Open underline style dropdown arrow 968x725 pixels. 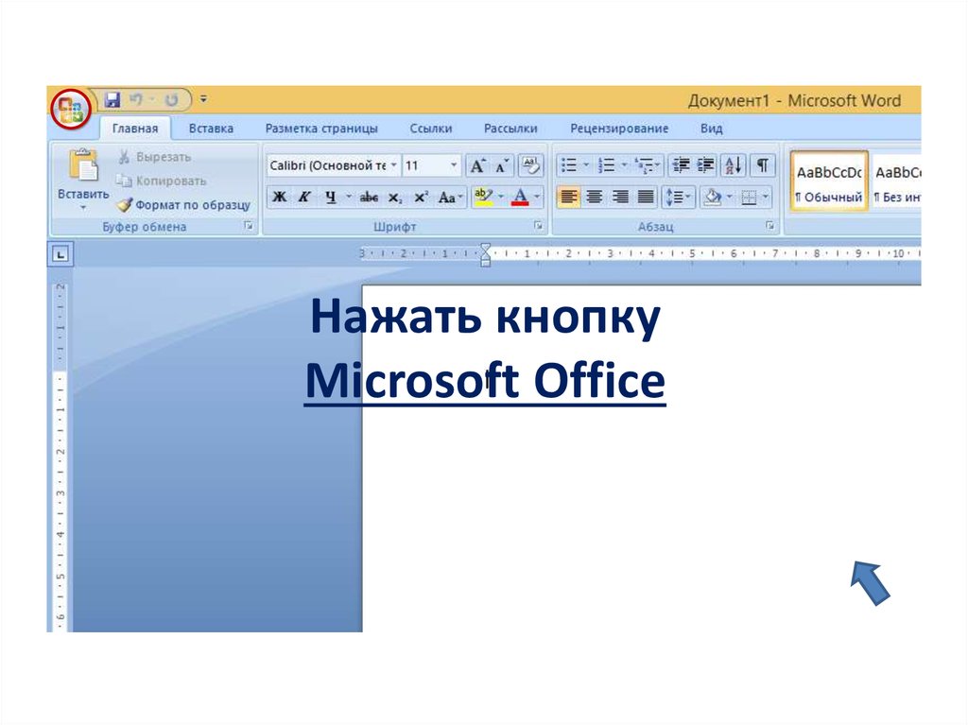348,197
